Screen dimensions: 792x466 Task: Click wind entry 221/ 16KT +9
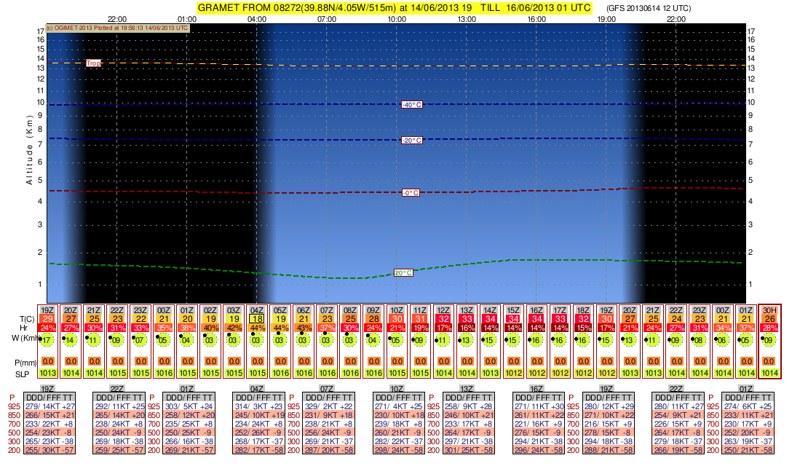tap(539, 424)
